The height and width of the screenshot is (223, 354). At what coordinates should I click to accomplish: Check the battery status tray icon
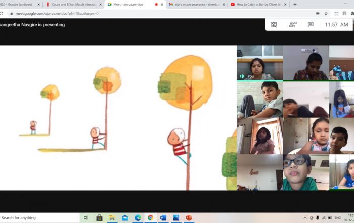(330, 218)
